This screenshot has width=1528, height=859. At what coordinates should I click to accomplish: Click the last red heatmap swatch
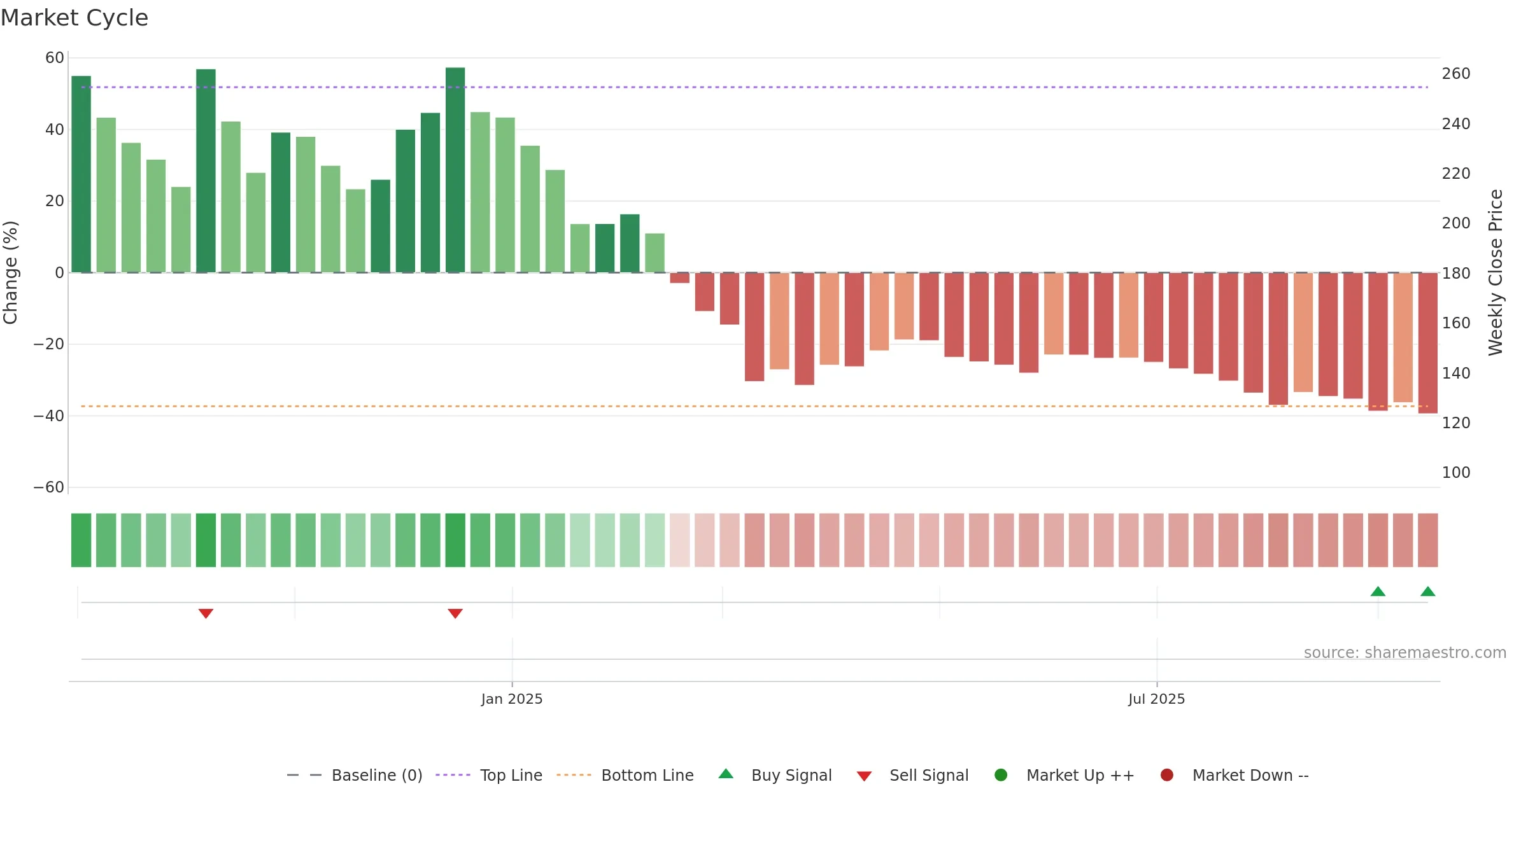pyautogui.click(x=1428, y=540)
